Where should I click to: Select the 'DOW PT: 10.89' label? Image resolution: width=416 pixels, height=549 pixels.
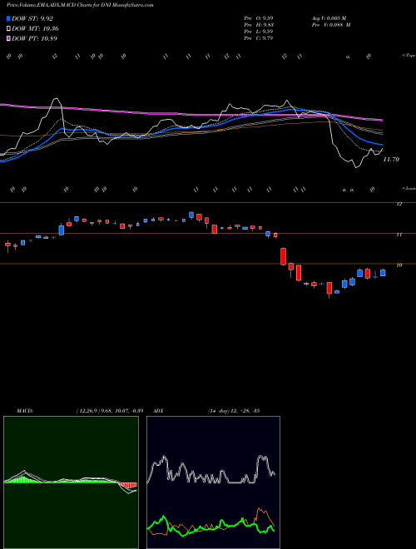point(34,38)
